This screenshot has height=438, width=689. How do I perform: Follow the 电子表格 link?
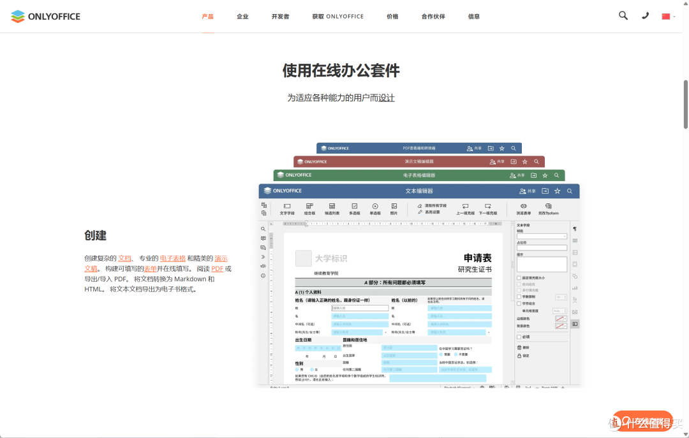pos(173,258)
